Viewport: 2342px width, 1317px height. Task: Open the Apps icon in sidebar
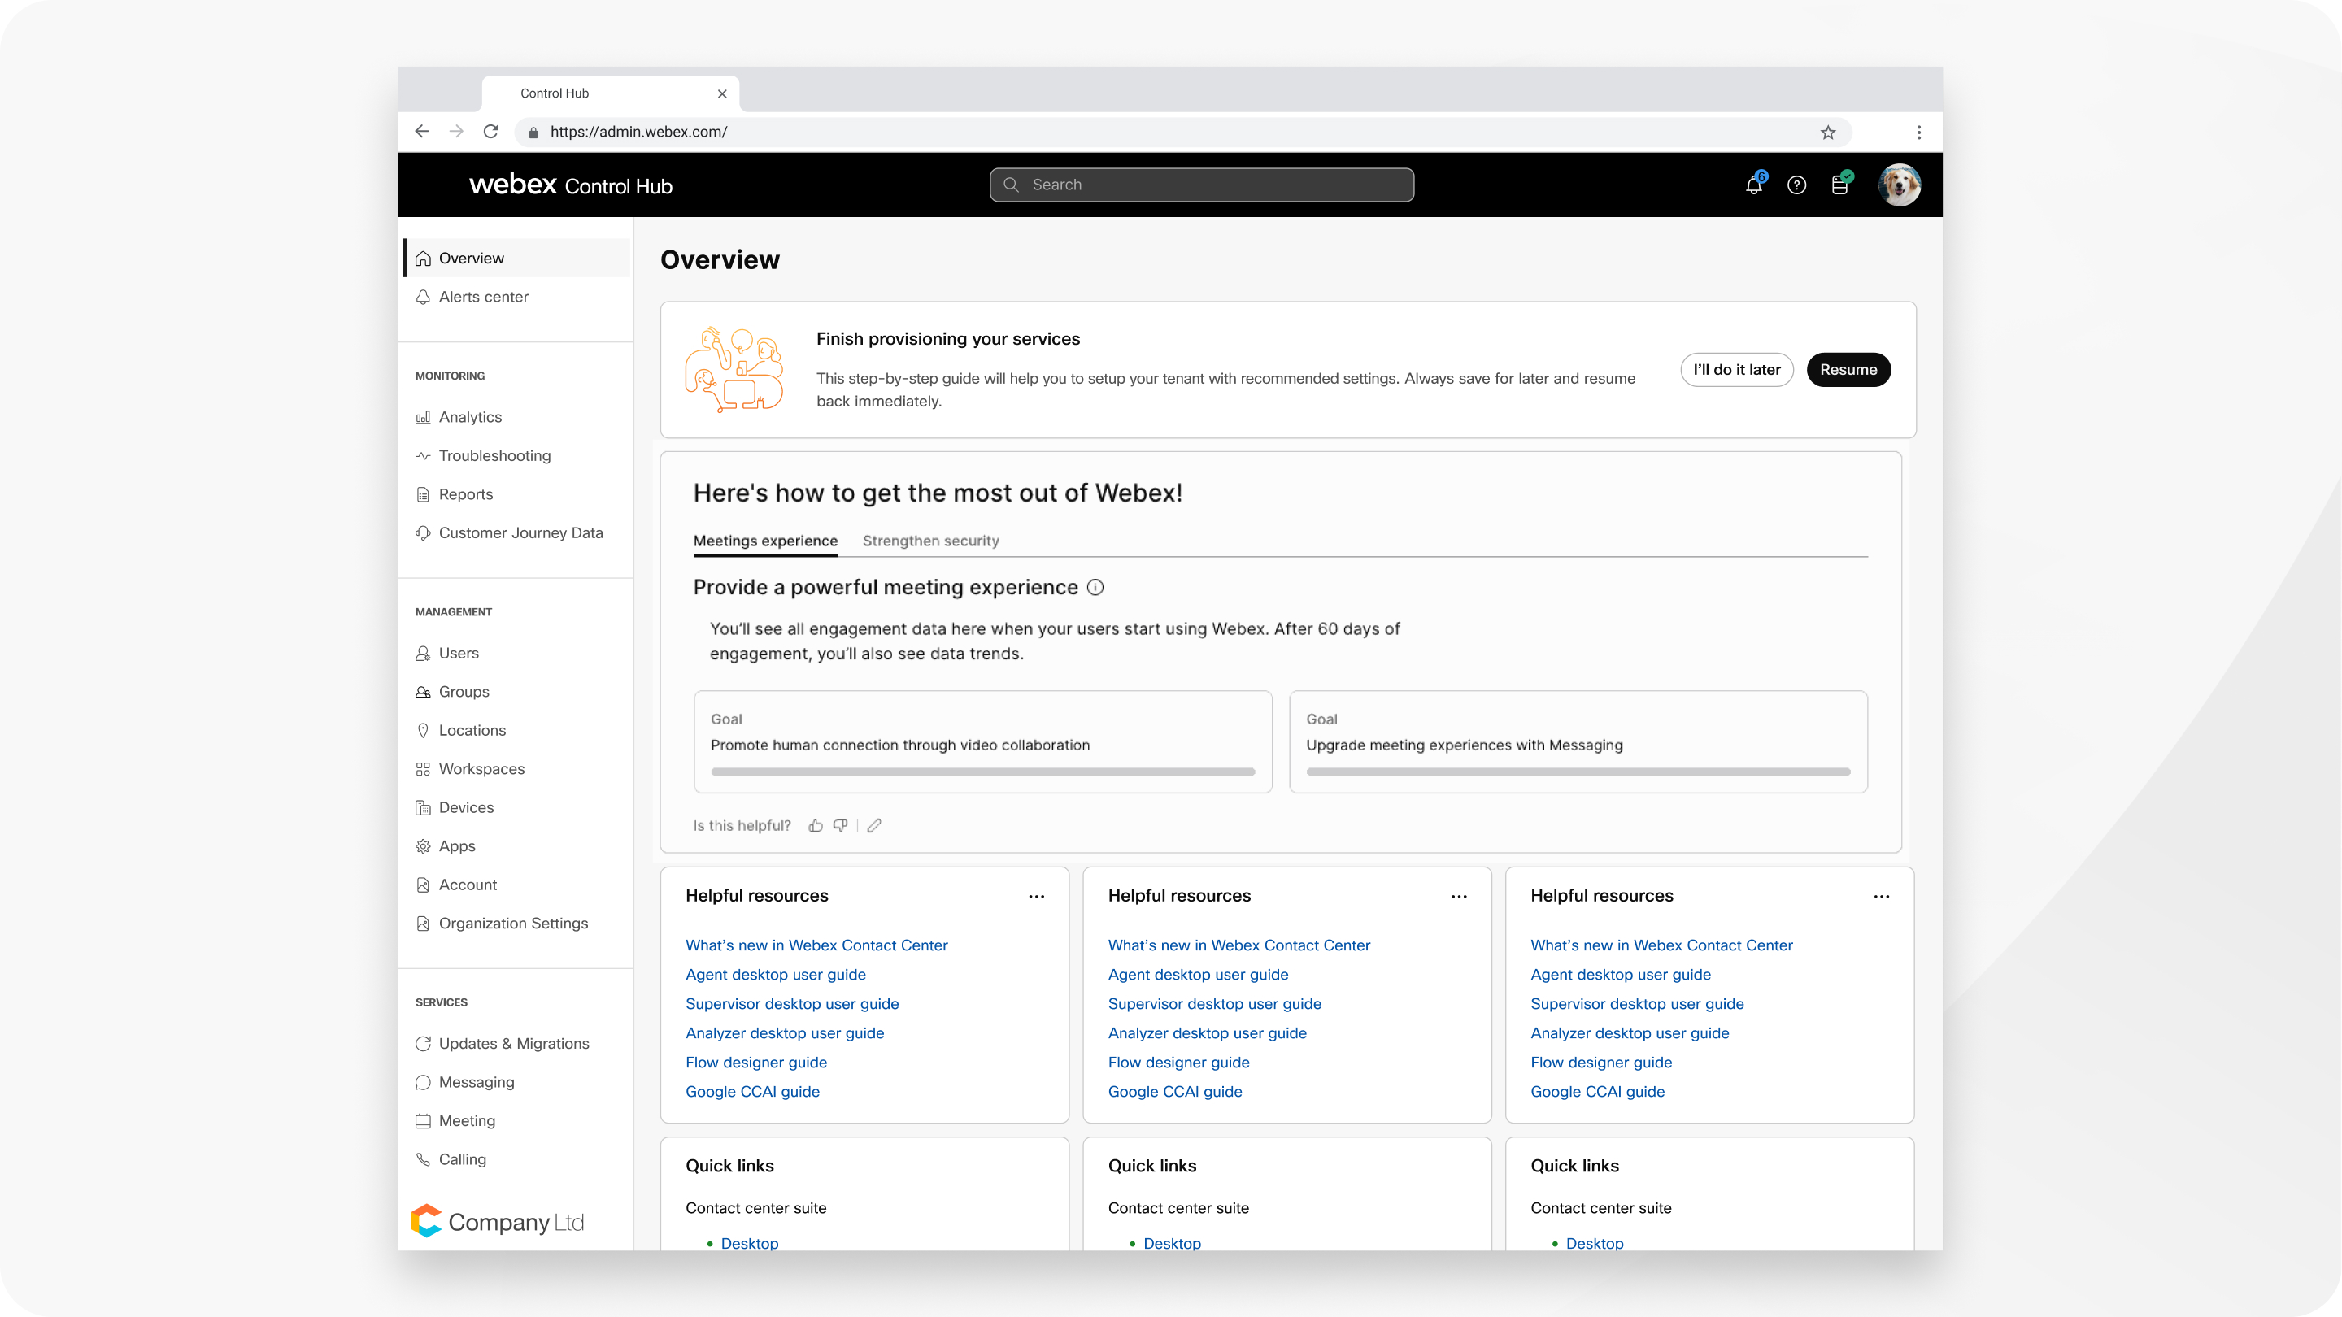pyautogui.click(x=423, y=845)
